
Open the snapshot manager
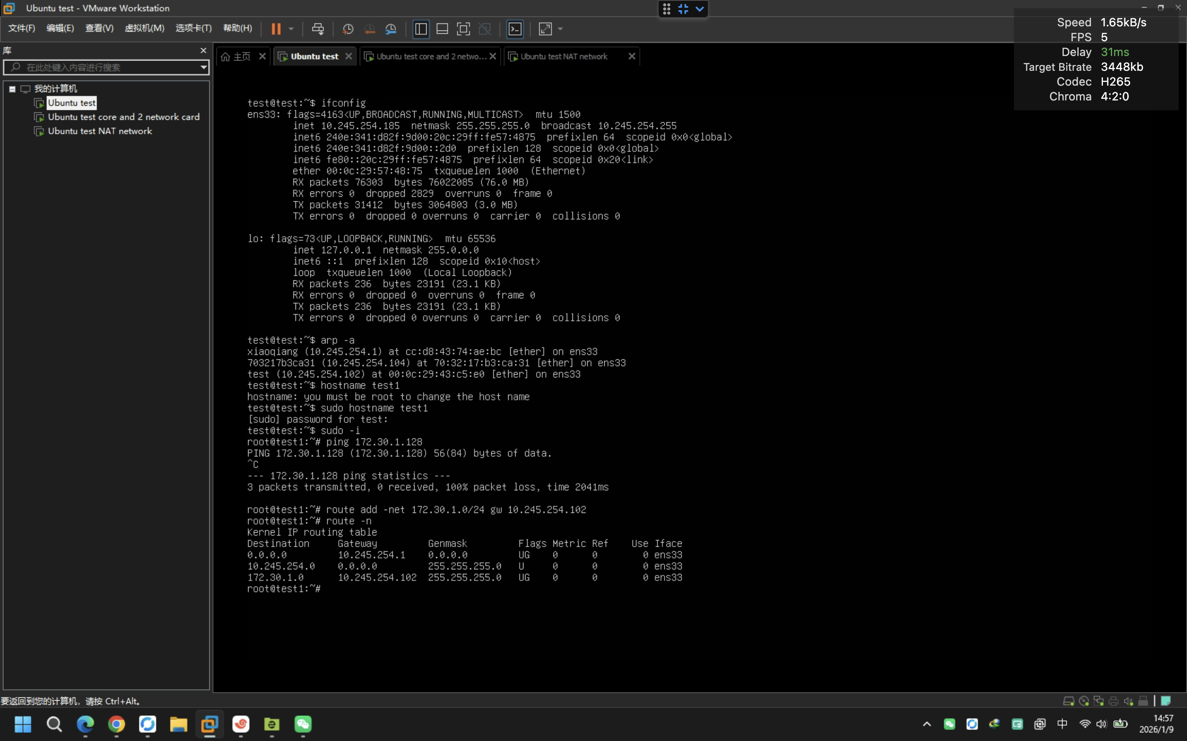391,29
